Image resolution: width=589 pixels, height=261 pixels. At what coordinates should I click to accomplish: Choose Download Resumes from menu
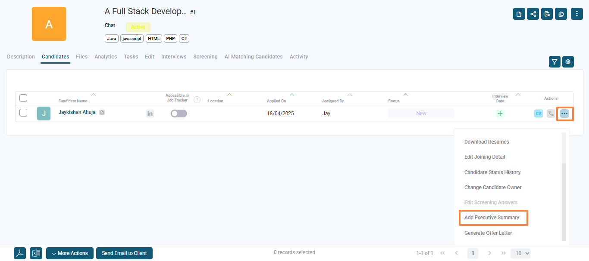coord(486,142)
